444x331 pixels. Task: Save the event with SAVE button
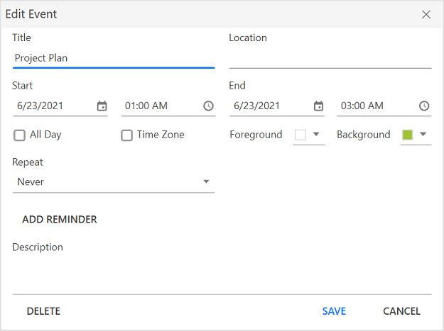334,311
